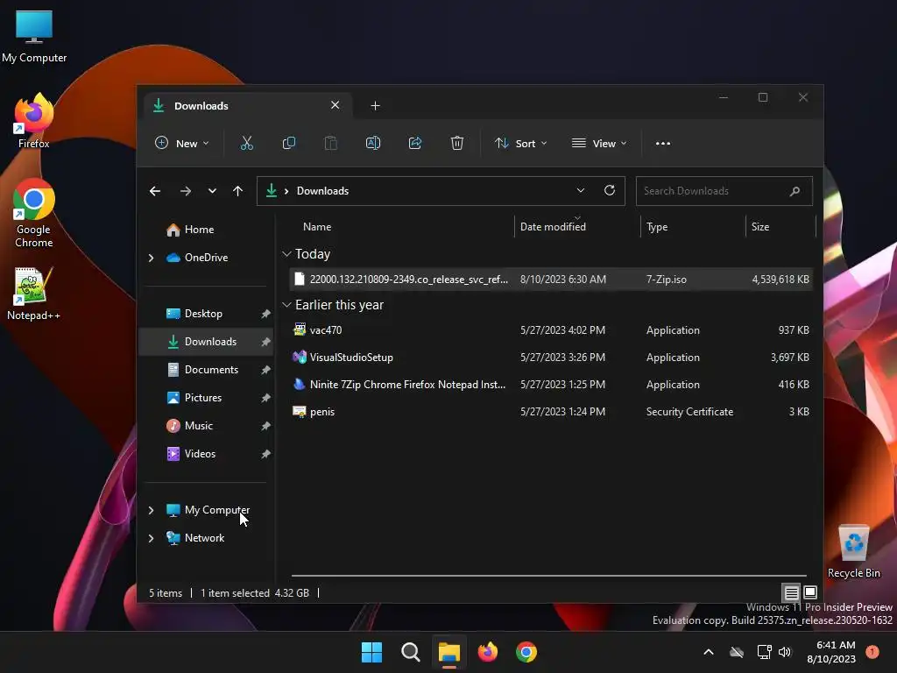Refresh the Downloads folder view
The width and height of the screenshot is (897, 673).
(610, 190)
